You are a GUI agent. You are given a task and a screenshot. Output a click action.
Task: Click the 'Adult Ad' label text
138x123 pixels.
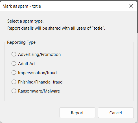coord(26,64)
